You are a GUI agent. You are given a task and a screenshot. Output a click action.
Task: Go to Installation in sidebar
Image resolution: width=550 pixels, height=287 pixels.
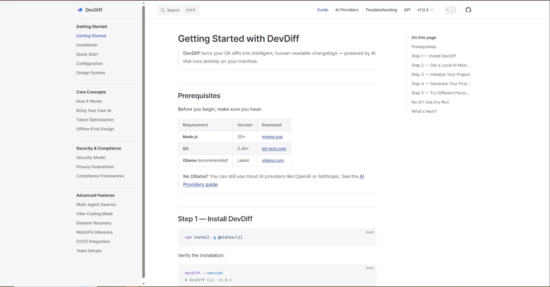click(87, 45)
